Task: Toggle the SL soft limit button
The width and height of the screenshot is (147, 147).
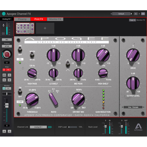Action: coord(4,80)
